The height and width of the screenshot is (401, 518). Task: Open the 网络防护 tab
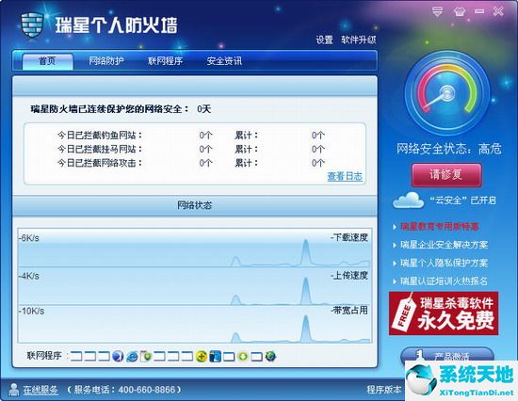coord(106,61)
